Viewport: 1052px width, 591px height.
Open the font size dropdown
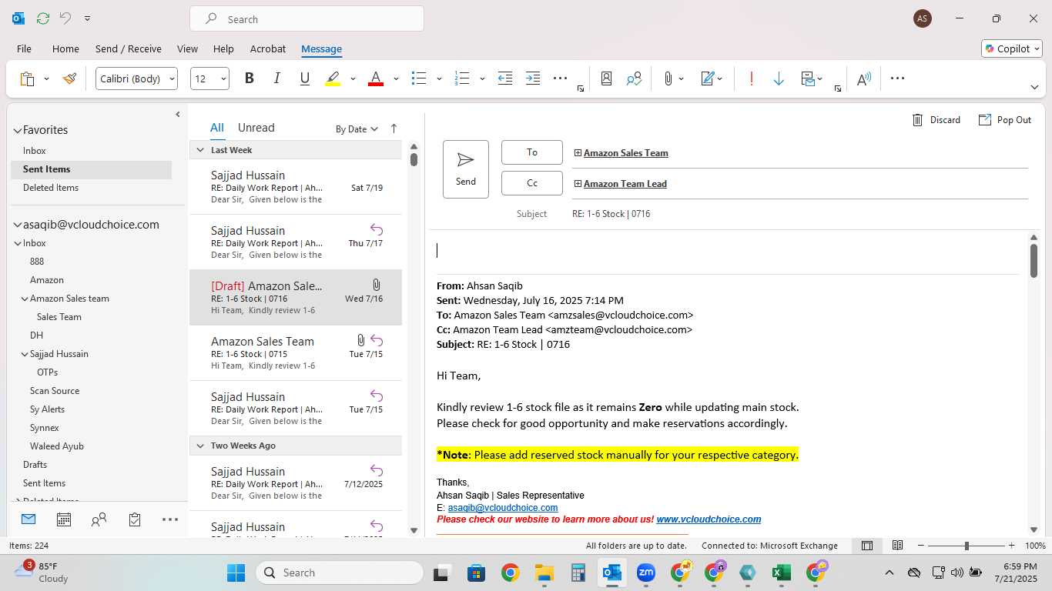click(223, 78)
